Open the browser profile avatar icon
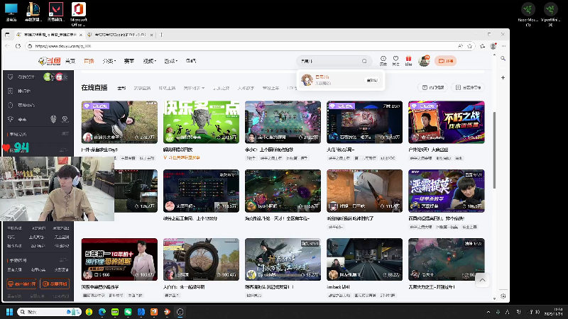The image size is (568, 319). click(x=493, y=46)
